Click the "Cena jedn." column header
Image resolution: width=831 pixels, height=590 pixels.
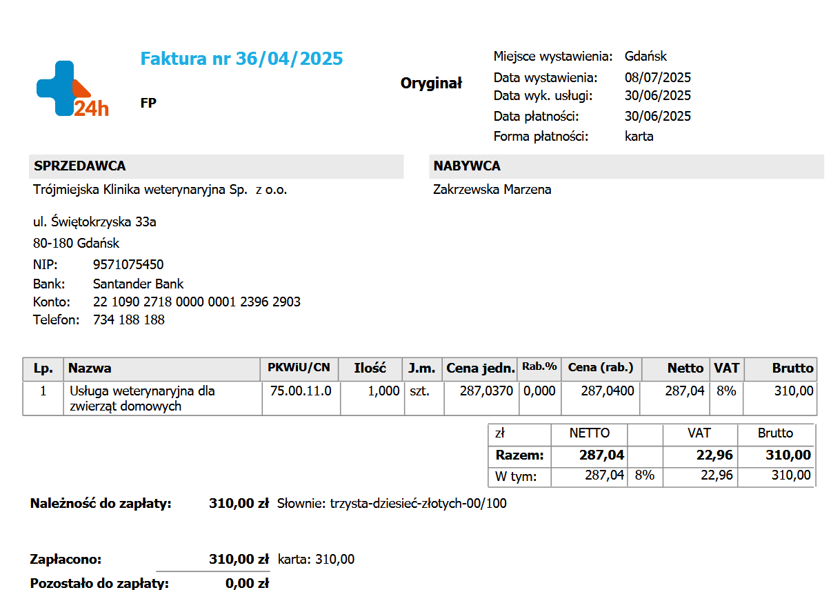(x=481, y=368)
